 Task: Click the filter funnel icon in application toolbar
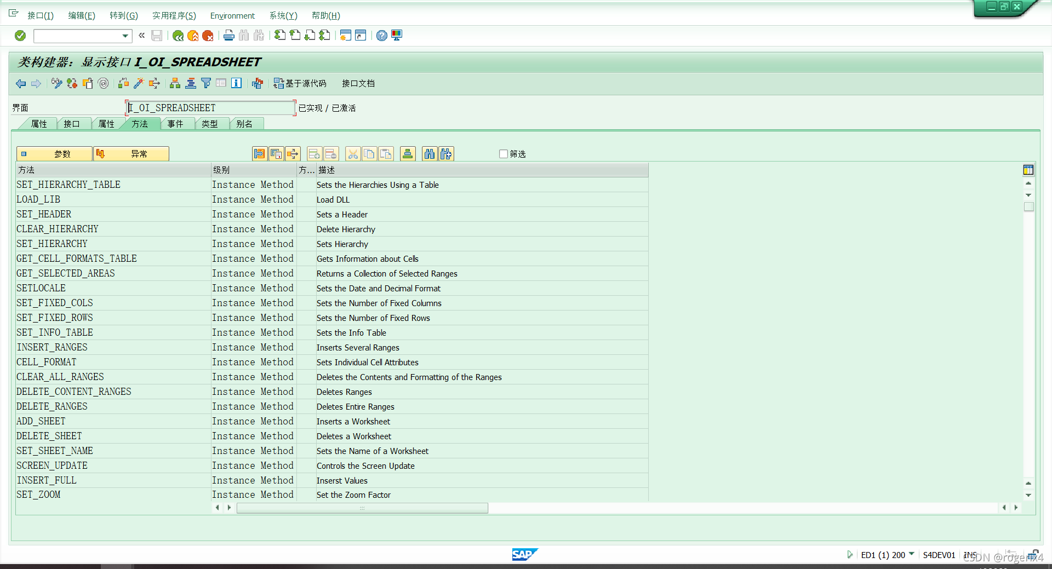206,83
